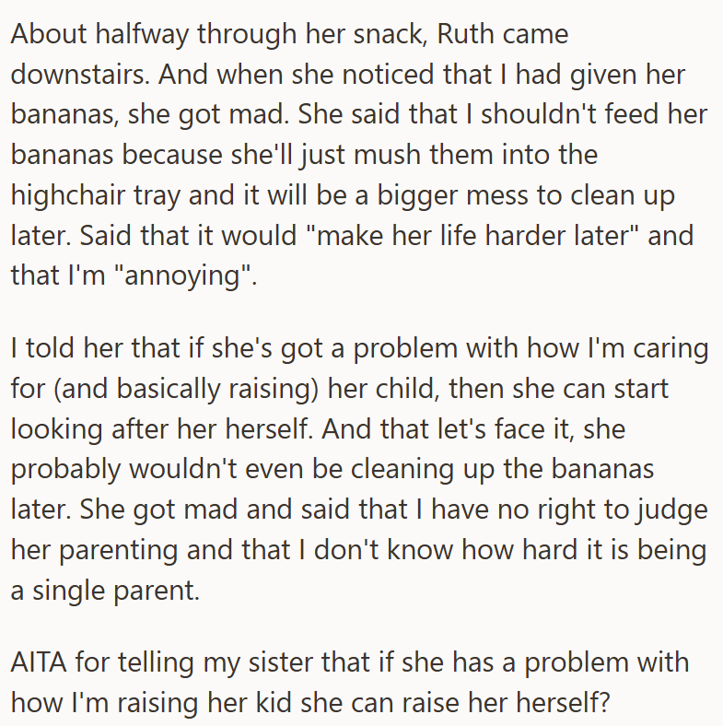Screen dimensions: 723x726
Task: Click the acronym "AITA"
Action: click(39, 662)
